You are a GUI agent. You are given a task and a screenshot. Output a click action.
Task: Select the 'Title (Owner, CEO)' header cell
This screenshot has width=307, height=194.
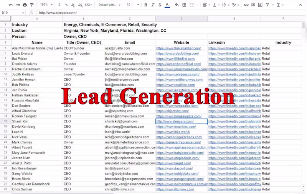[x=83, y=42]
